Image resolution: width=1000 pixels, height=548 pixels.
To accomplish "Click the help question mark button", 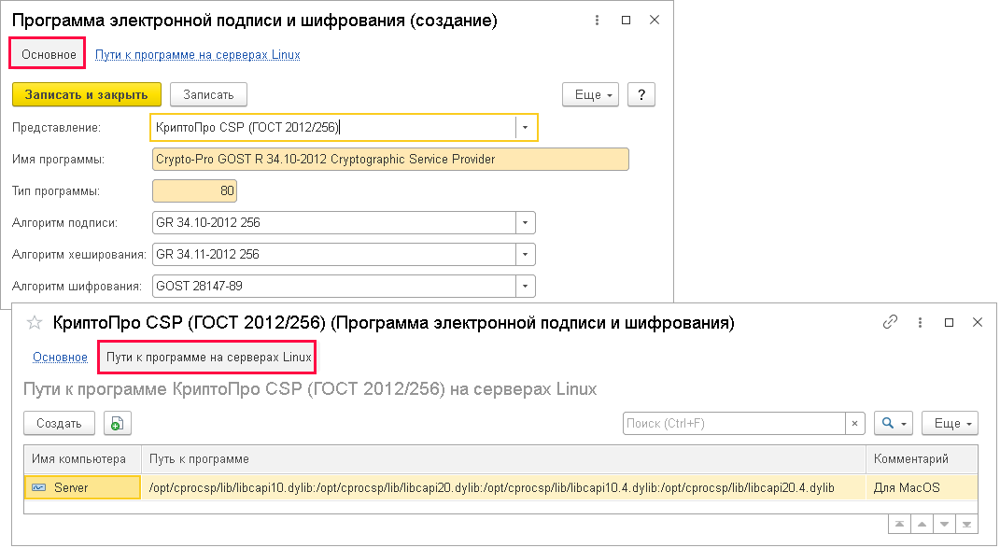I will [641, 95].
